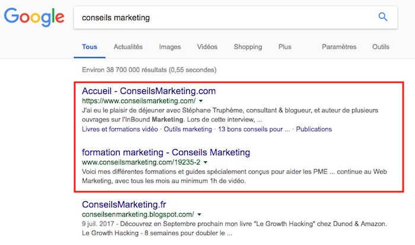Select the Shopping tab

248,47
